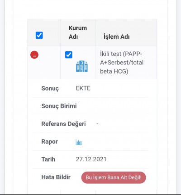Click the Sonuç label
181x195 pixels.
click(50, 88)
